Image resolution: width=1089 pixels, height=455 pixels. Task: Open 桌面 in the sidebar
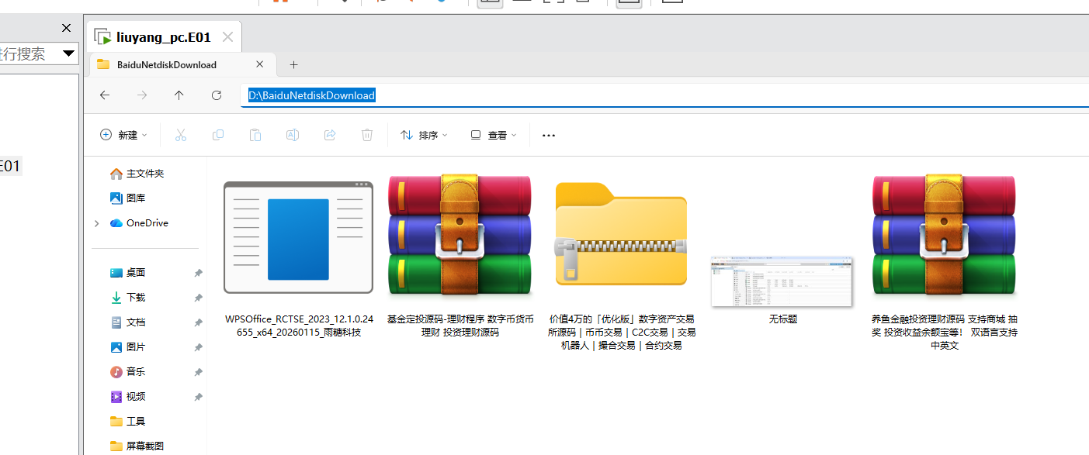(x=128, y=273)
